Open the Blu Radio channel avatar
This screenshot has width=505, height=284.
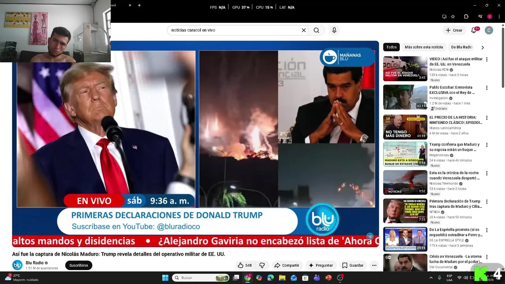[x=17, y=265]
